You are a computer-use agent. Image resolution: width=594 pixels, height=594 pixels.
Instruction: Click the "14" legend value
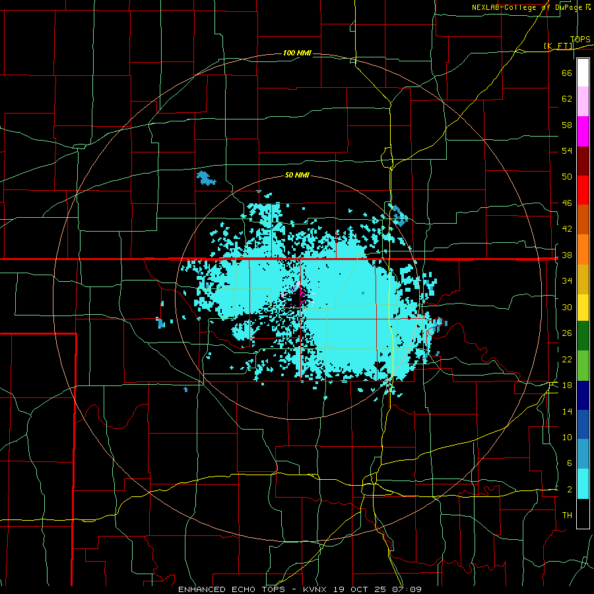(567, 411)
